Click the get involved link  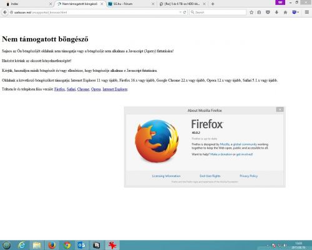[x=245, y=154]
